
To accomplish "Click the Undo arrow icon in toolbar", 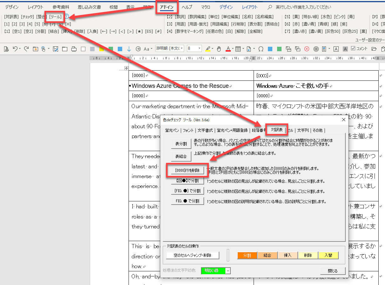I will [x=15, y=49].
